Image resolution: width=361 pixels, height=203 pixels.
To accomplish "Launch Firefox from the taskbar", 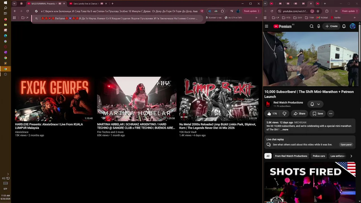I will coord(5,19).
